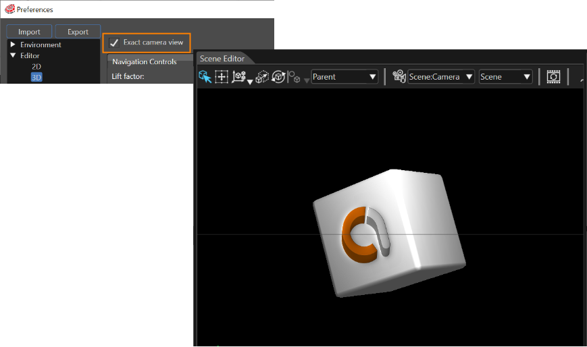Select the rotate object tool icon
This screenshot has height=347, width=587.
pos(278,77)
